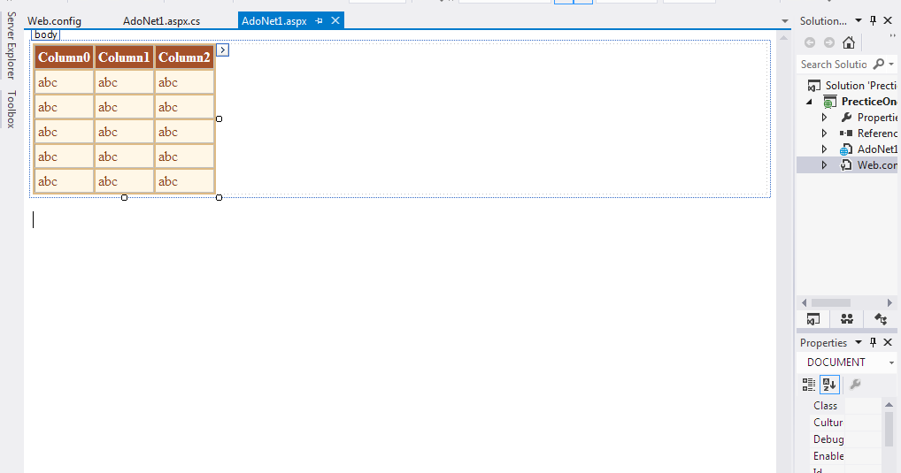This screenshot has width=901, height=473.
Task: Switch to Solution Explorer view tab icon
Action: (813, 319)
